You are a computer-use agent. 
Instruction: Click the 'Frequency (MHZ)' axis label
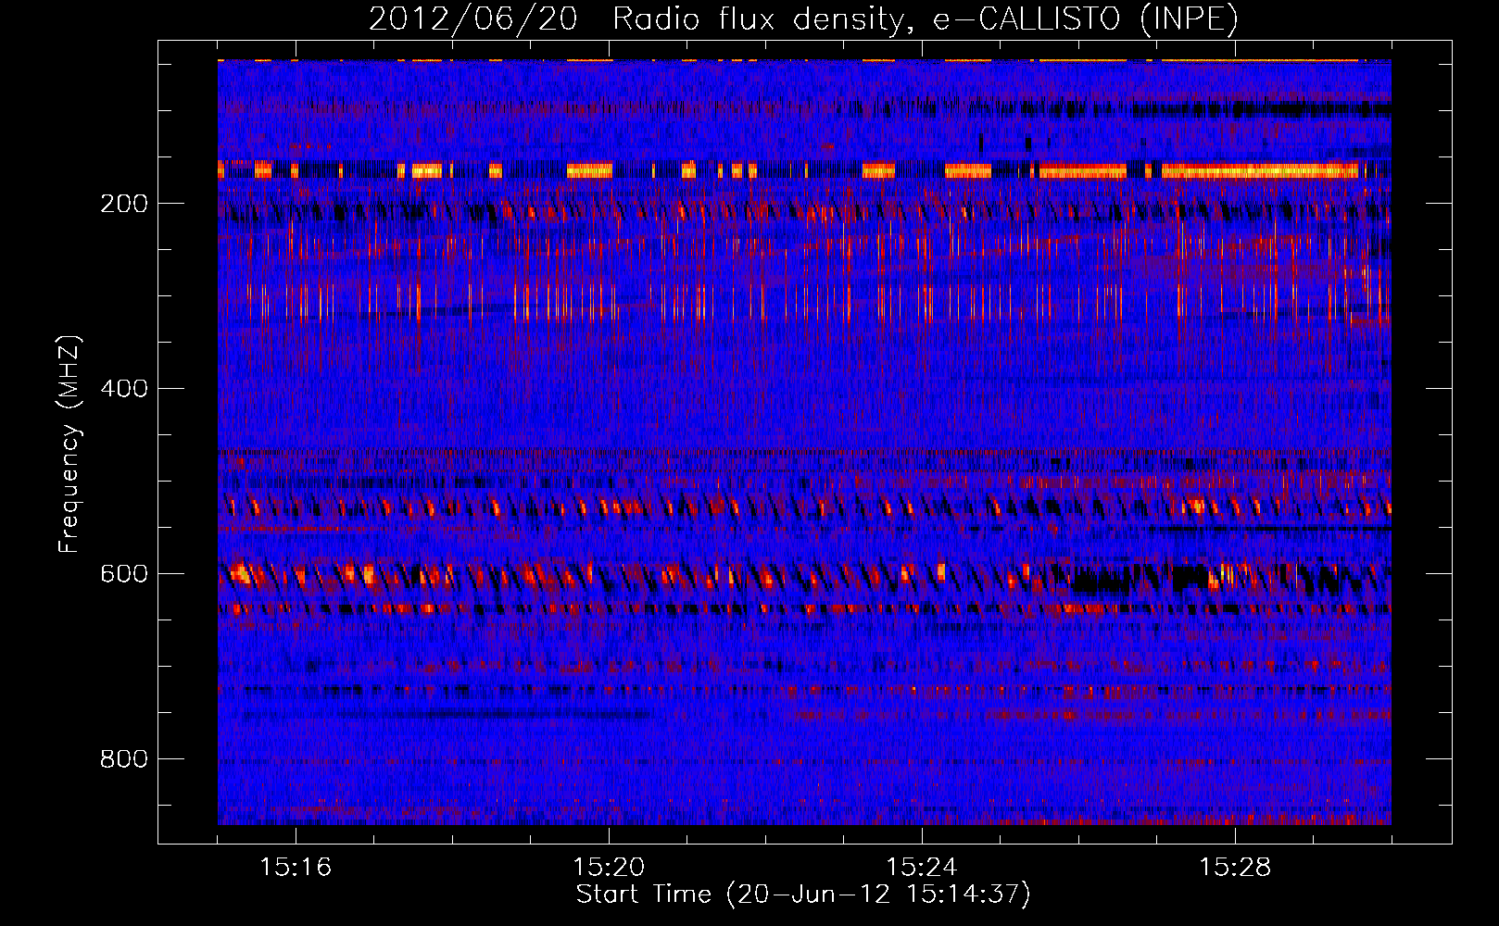[x=69, y=444]
